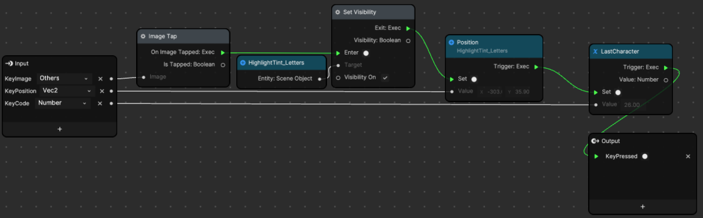Click the Set exec arrow on LastCharacter
Image resolution: width=703 pixels, height=218 pixels.
coord(595,92)
